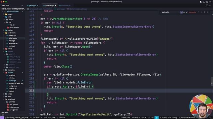Open Explorer panel More Actions ellipsis
213x119 pixels.
pyautogui.click(x=22, y=6)
